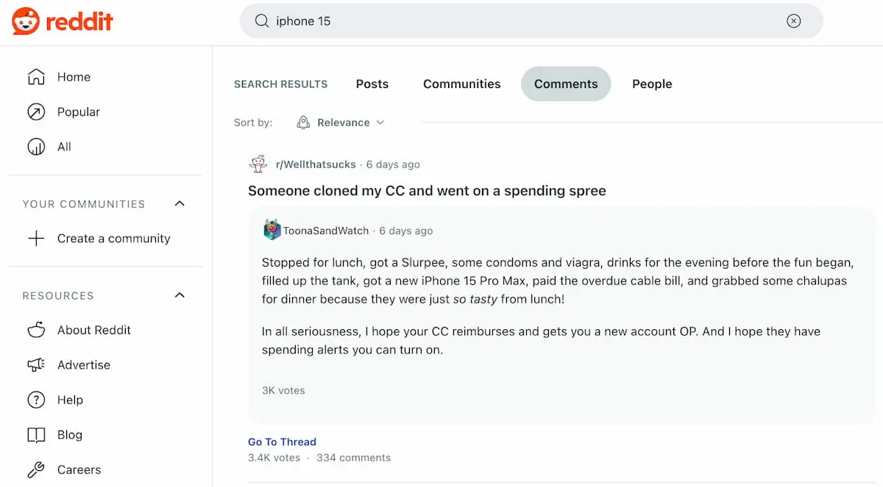This screenshot has height=487, width=883.
Task: Switch to the Posts tab
Action: 372,84
